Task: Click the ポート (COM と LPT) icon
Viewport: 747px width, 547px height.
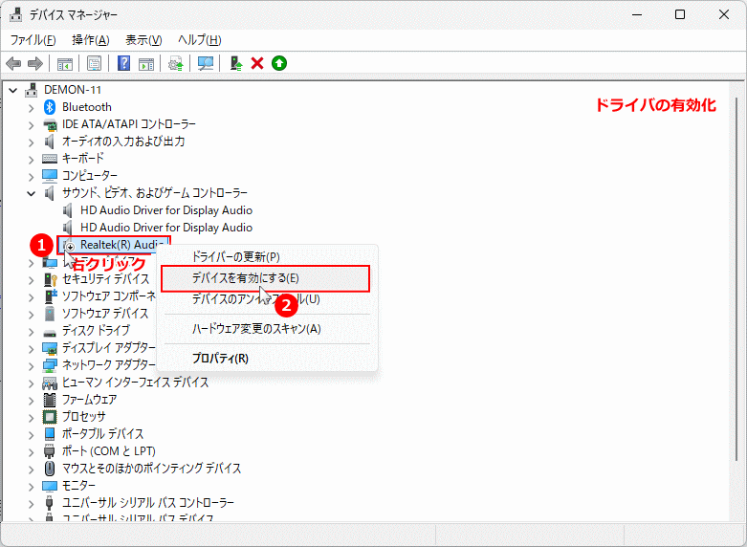Action: pos(50,451)
